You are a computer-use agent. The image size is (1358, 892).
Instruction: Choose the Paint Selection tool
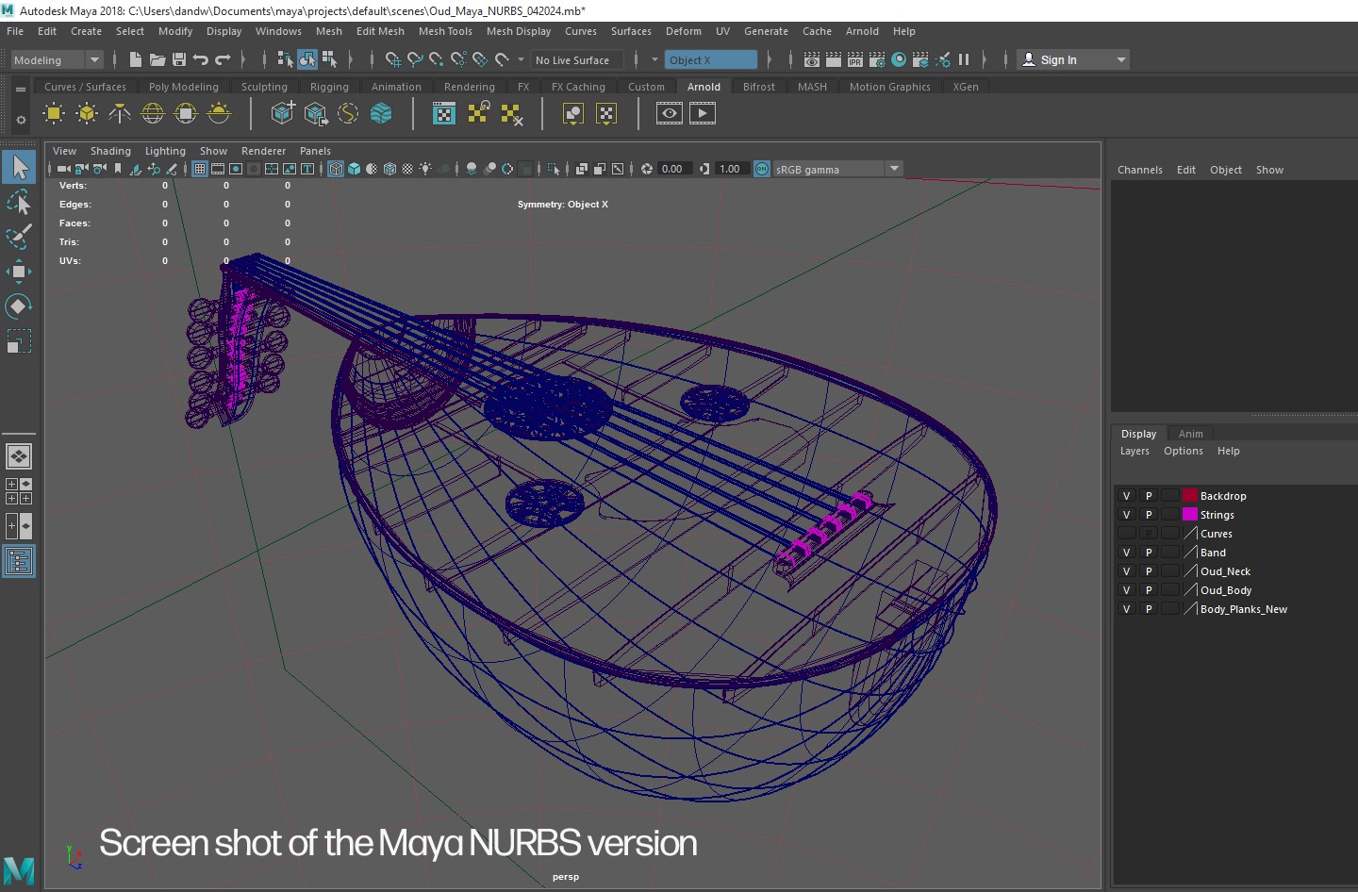coord(19,237)
